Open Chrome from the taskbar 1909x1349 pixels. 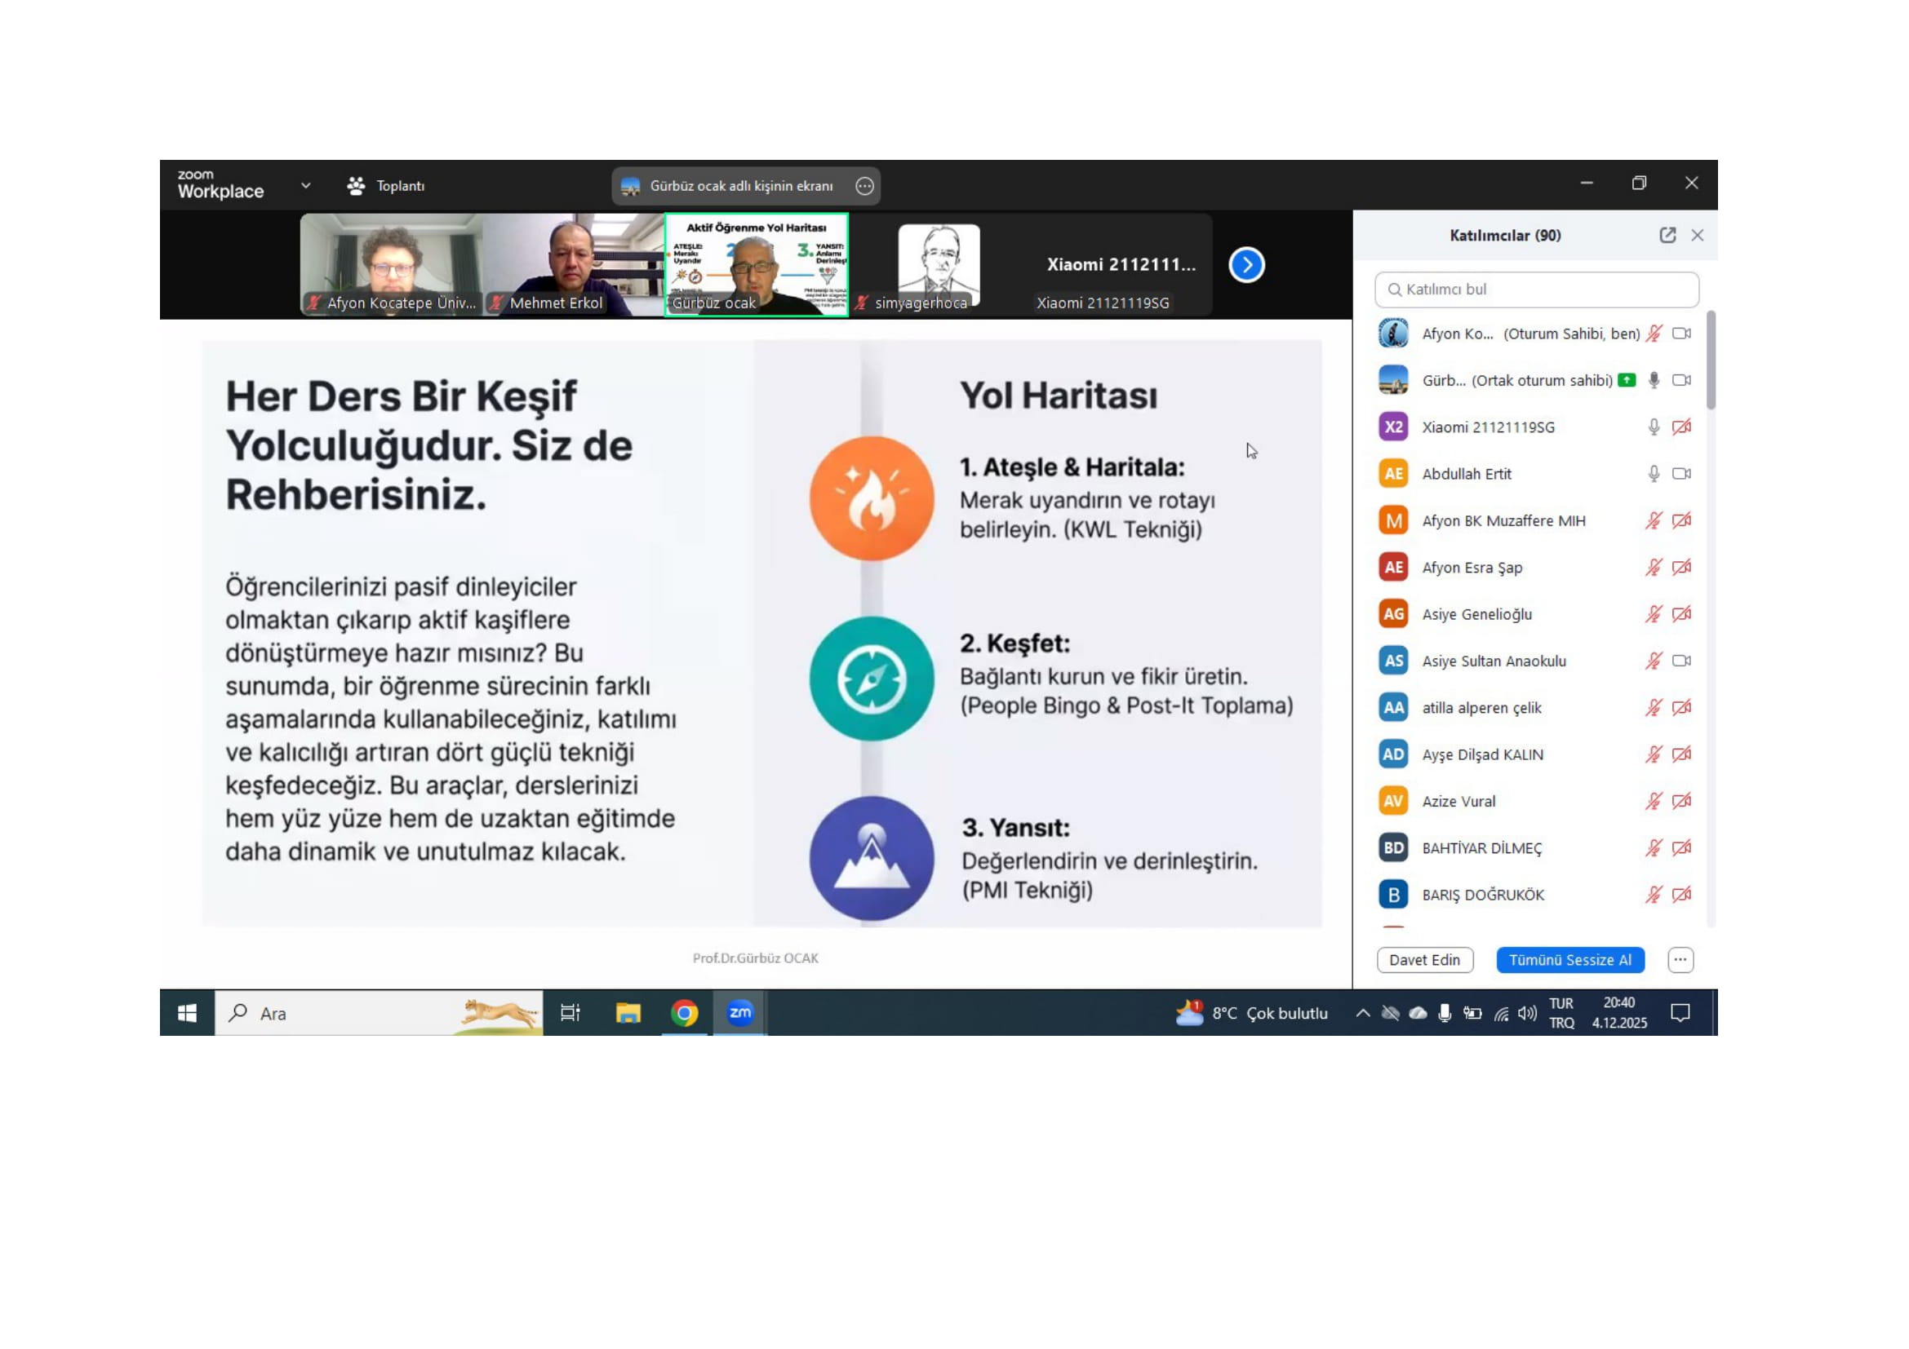[684, 1013]
